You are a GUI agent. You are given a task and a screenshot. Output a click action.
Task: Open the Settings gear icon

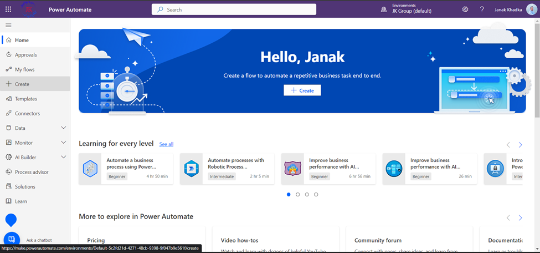click(465, 9)
